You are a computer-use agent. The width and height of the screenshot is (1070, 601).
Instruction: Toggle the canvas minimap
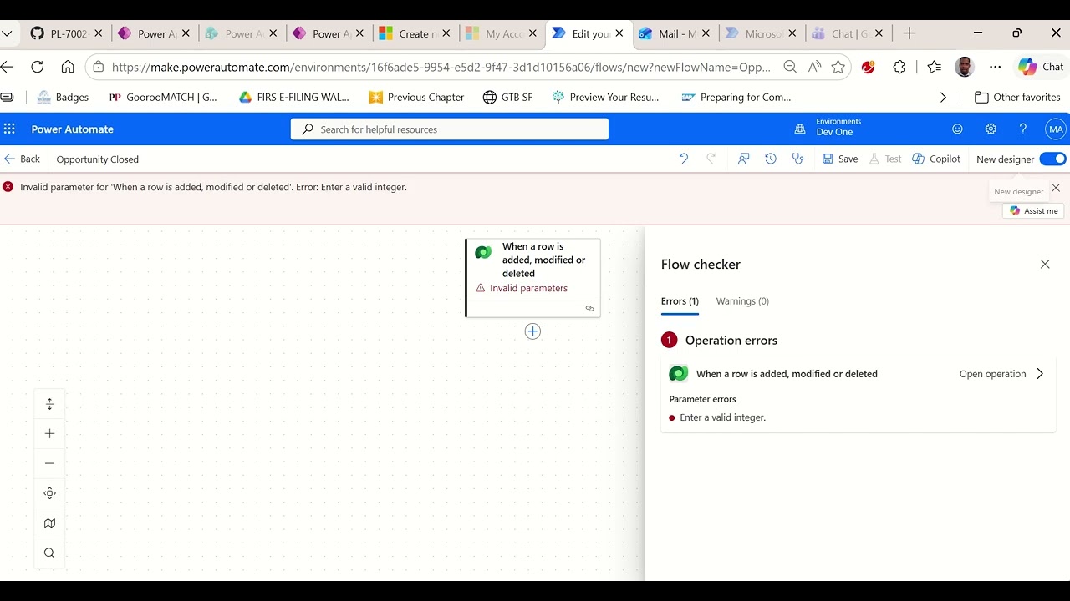[49, 523]
